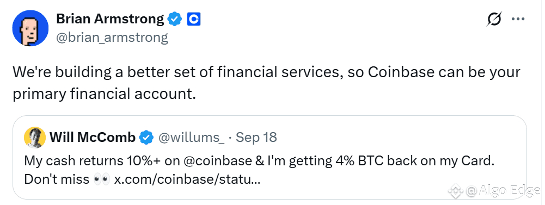Open Brian Armstrong's pixel-art profile avatar
This screenshot has width=545, height=205.
coord(30,28)
